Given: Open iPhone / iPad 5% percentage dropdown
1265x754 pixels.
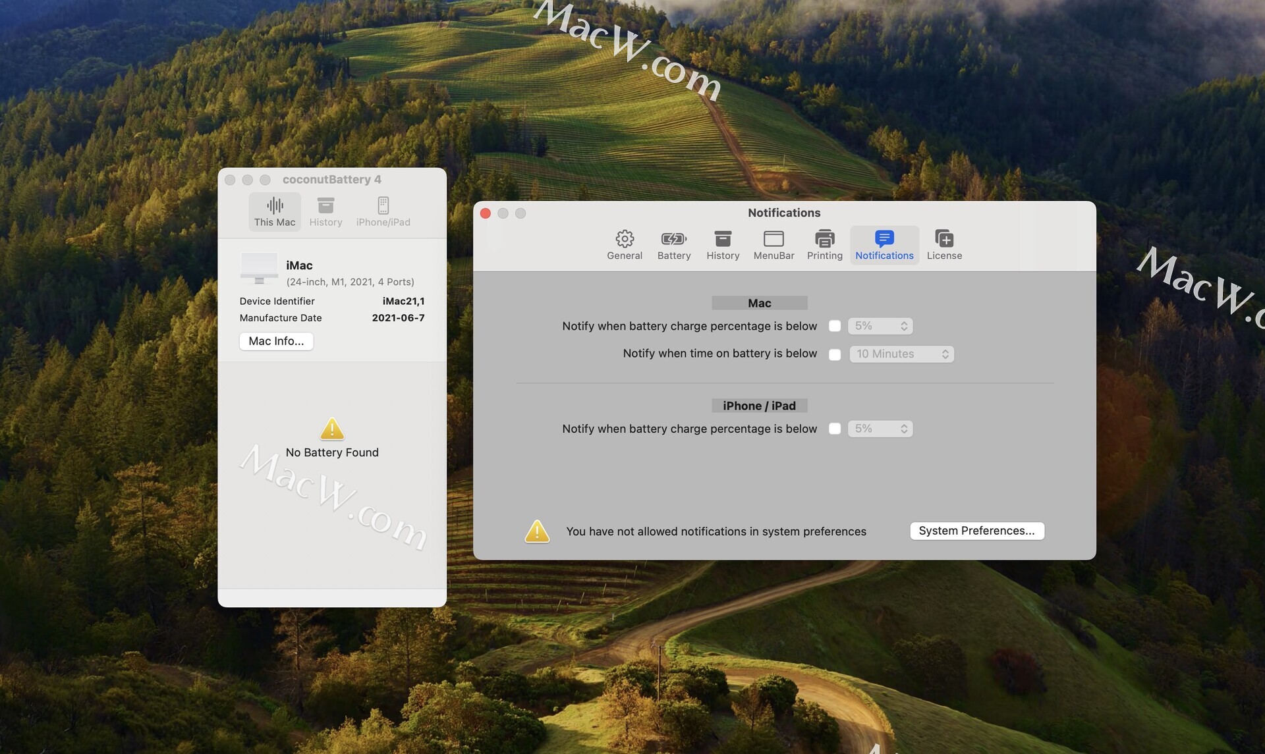Looking at the screenshot, I should [880, 429].
